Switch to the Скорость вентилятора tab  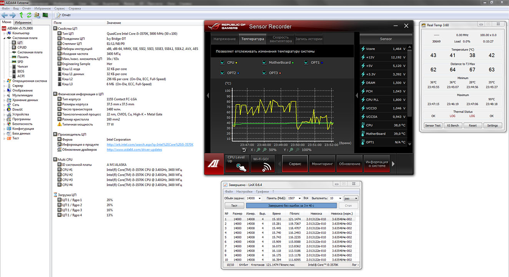[x=280, y=39]
